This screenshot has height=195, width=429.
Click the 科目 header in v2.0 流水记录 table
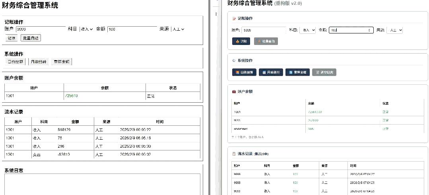267,166
